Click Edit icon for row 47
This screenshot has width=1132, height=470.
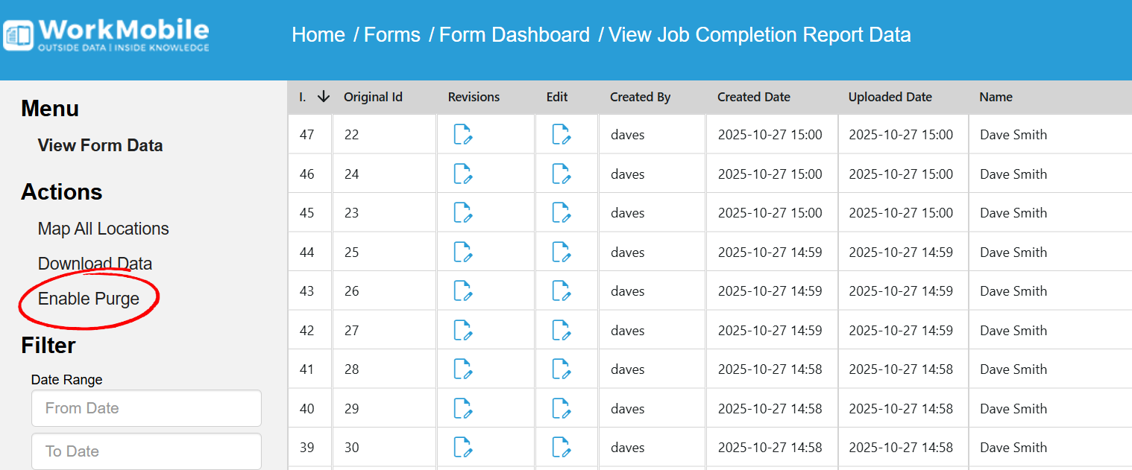coord(561,135)
